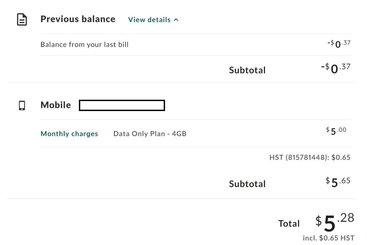Select the Mobile section heading
Screen dimensions: 367x245
(x=56, y=105)
